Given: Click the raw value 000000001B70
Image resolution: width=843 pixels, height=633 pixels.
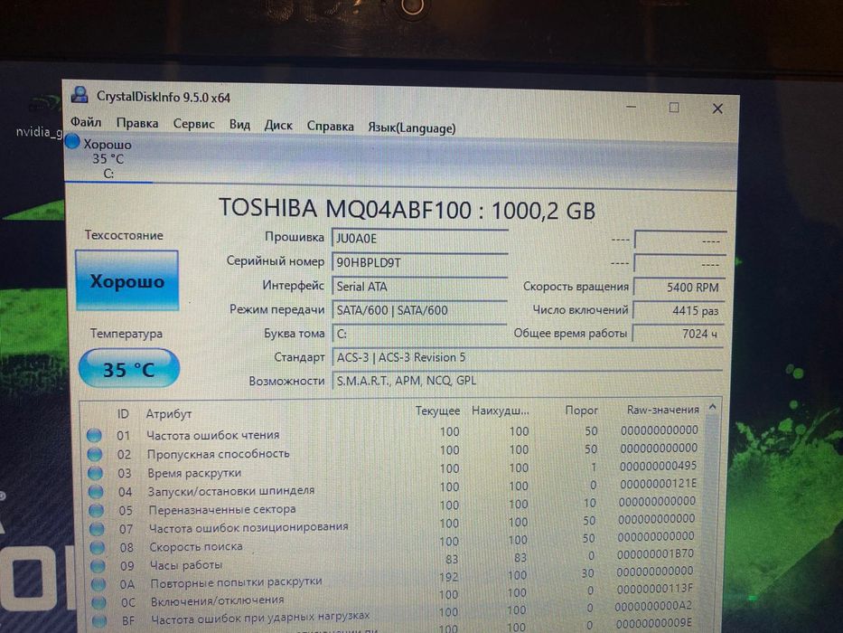Looking at the screenshot, I should point(655,553).
